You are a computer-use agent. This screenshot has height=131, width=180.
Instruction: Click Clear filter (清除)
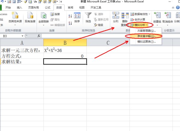click(99, 14)
